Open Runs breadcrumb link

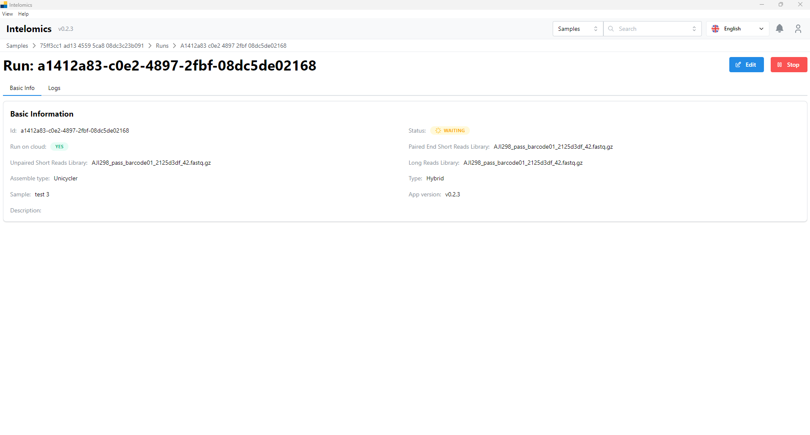(x=162, y=46)
